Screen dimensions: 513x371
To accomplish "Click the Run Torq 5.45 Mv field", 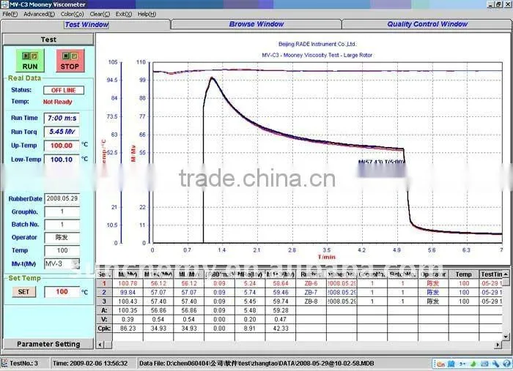I will pos(62,132).
